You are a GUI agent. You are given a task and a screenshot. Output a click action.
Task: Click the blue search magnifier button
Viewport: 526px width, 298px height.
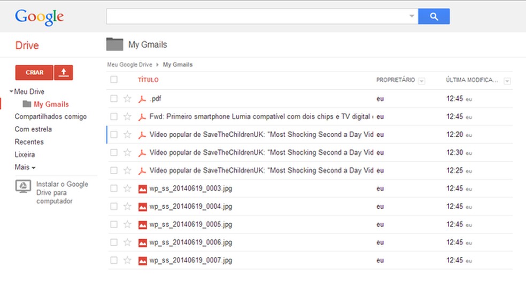(x=434, y=17)
